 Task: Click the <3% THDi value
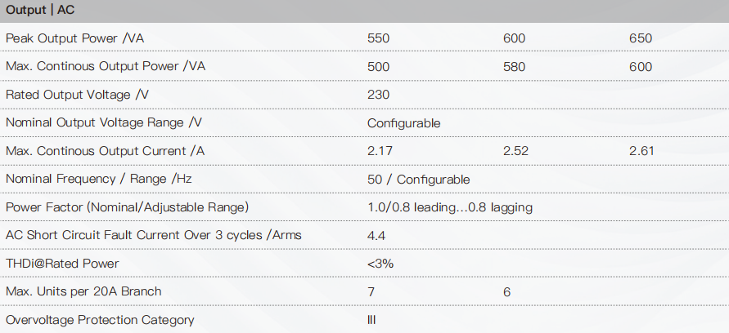(x=380, y=264)
